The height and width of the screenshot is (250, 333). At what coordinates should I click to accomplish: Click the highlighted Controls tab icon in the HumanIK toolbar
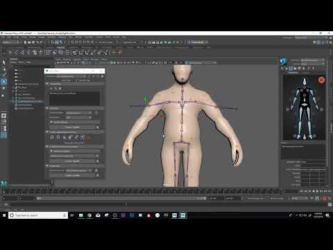[291, 69]
